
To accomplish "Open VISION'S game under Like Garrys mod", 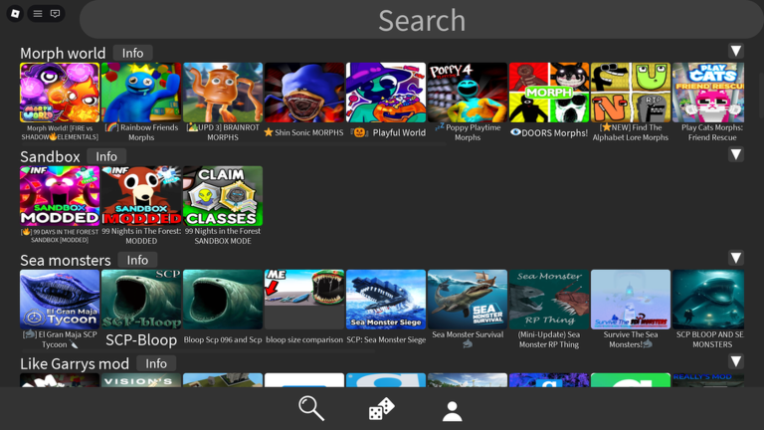I will point(141,380).
